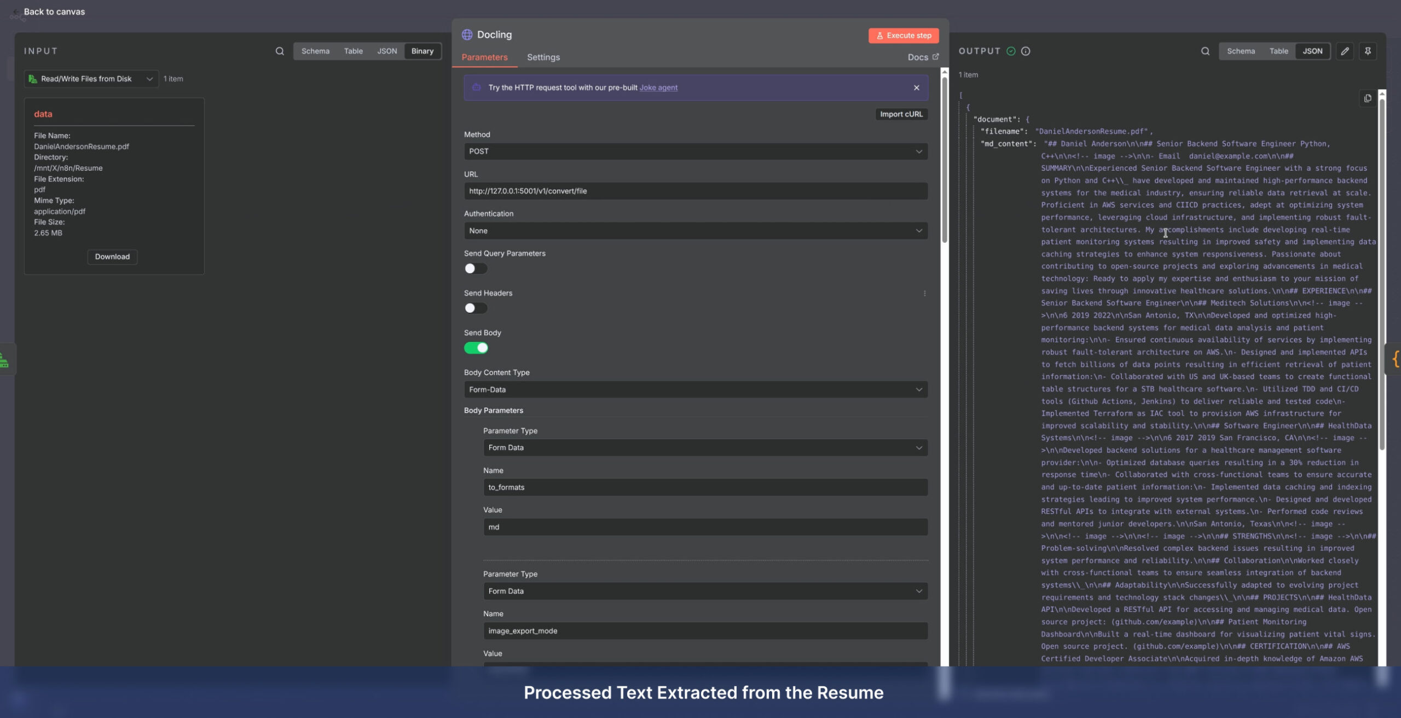The width and height of the screenshot is (1401, 718).
Task: Enable Send Query Parameters toggle
Action: pos(476,268)
